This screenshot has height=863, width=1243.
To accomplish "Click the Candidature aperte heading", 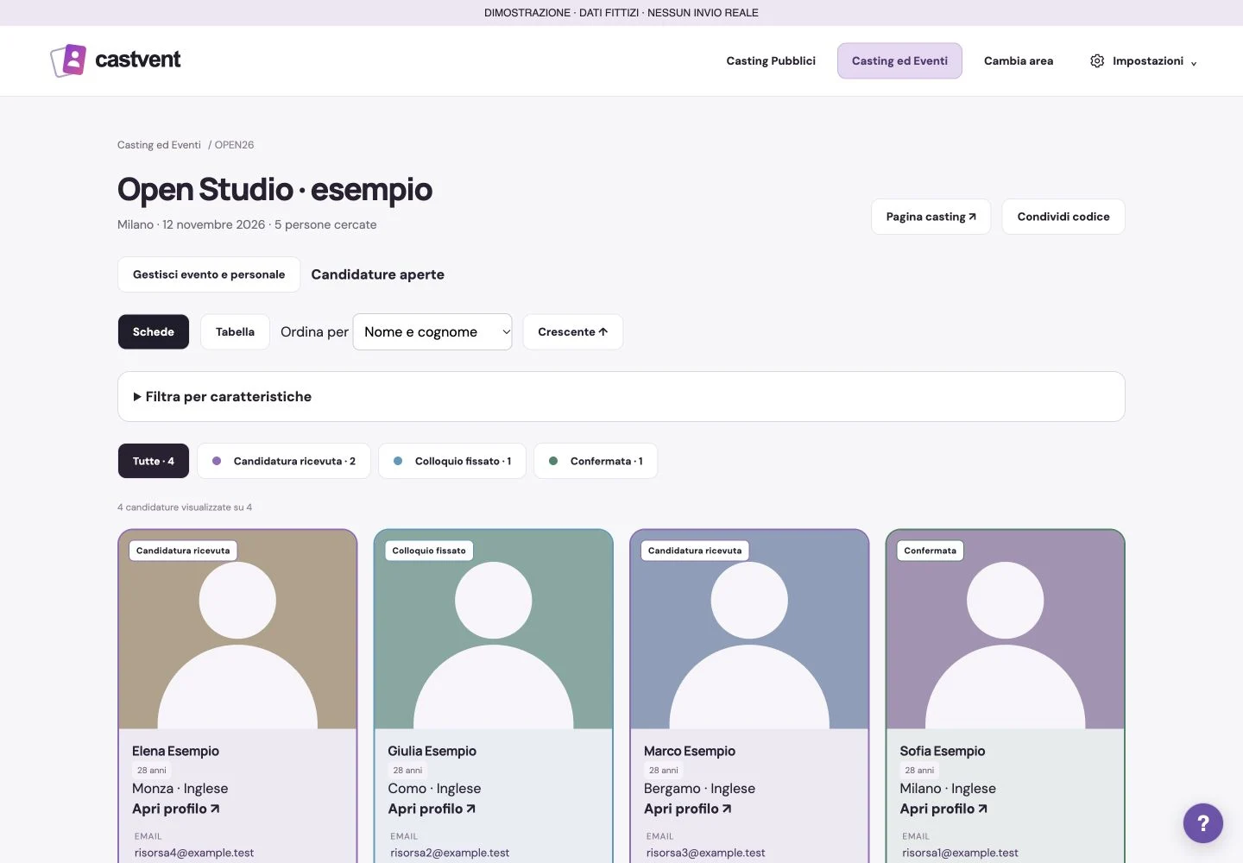I will click(378, 274).
